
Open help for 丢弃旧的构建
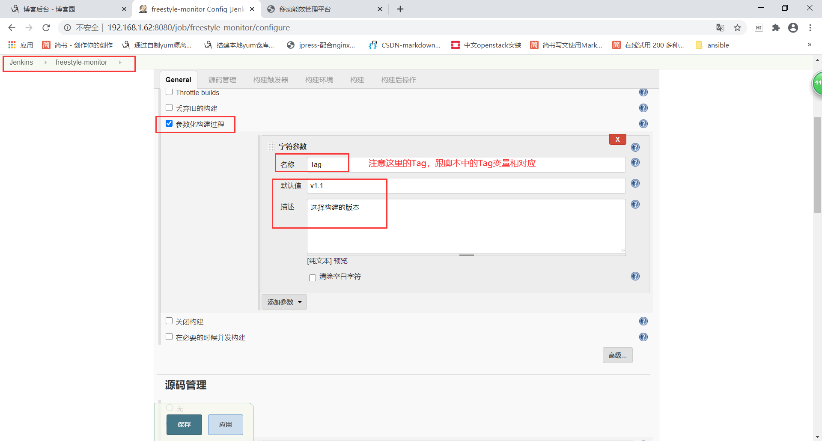point(643,108)
